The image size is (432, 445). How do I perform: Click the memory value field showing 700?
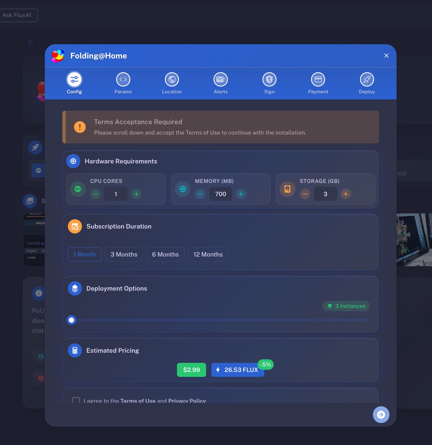tap(221, 194)
